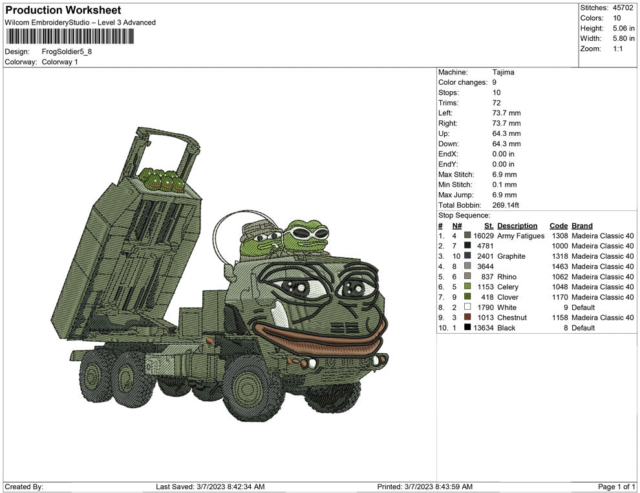
Task: Click the stitches count '45702'
Action: click(x=623, y=8)
